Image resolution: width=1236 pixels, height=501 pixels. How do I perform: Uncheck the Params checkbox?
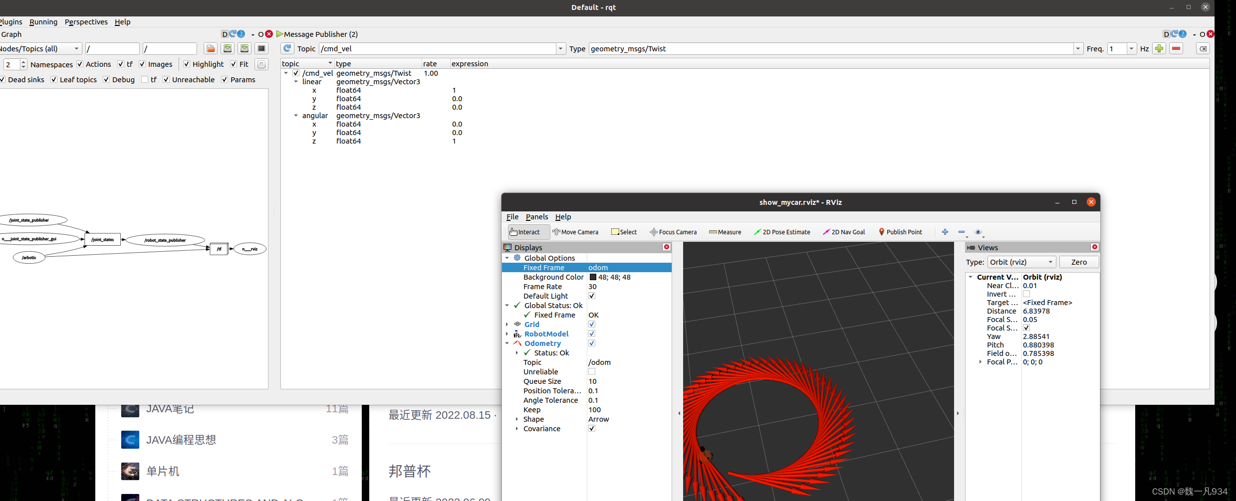pyautogui.click(x=225, y=80)
